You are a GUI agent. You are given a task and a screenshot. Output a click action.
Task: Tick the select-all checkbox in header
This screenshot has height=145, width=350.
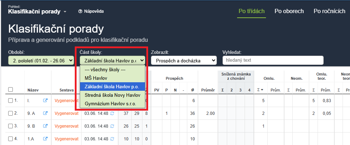tap(10, 90)
